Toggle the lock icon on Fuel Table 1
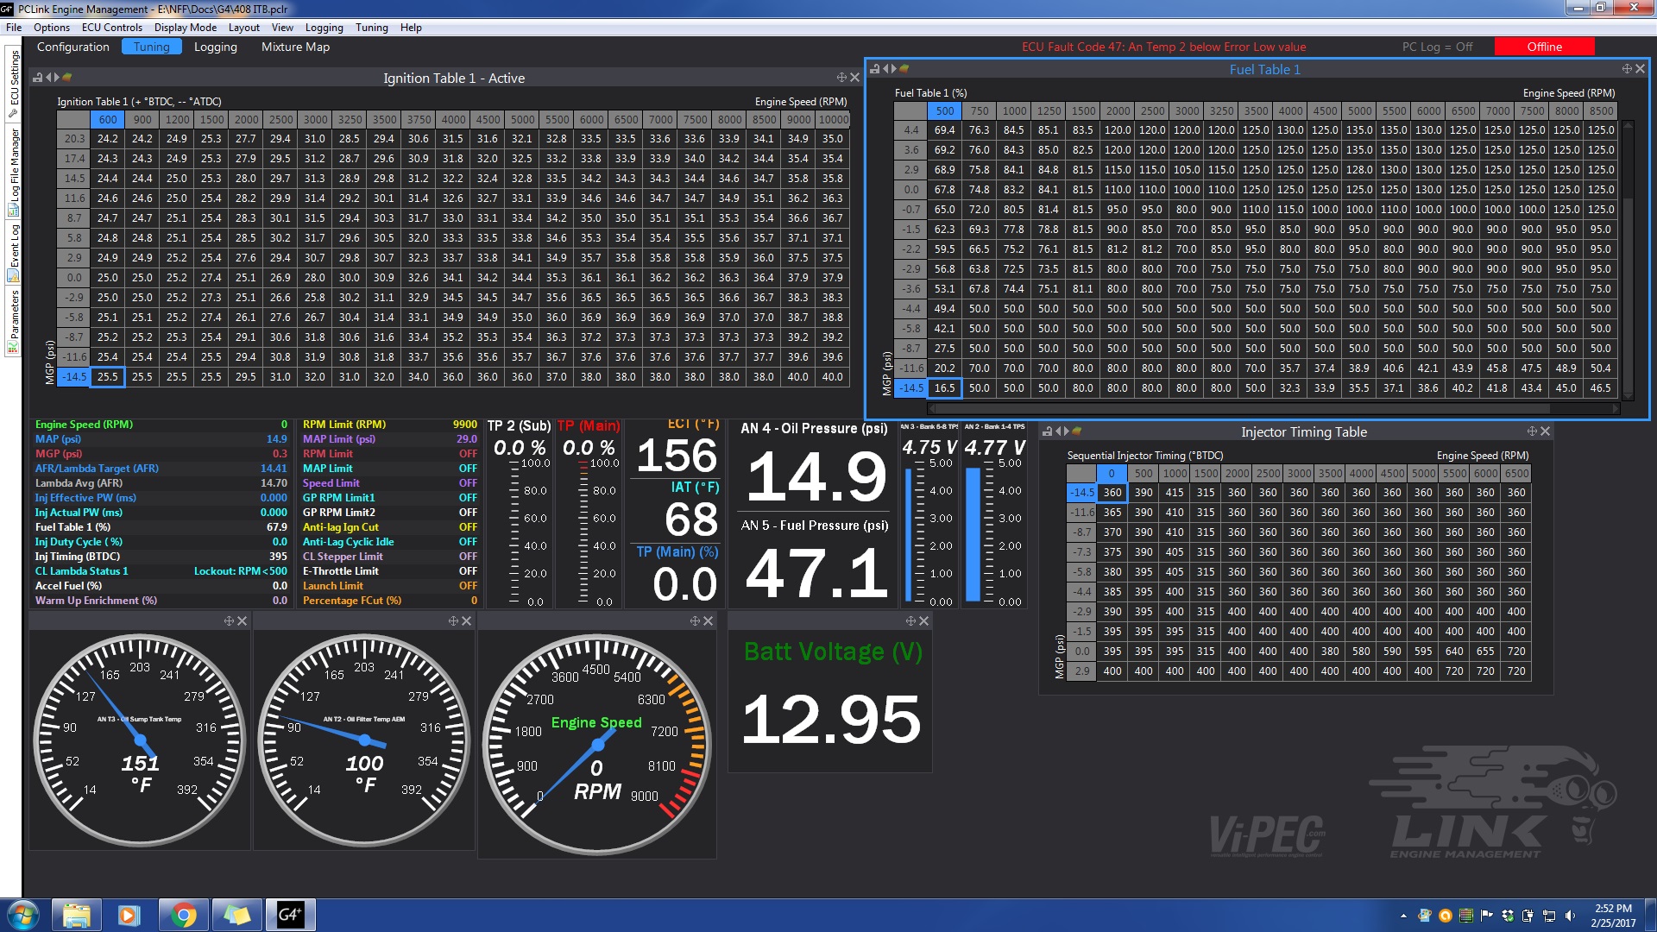This screenshot has height=932, width=1657. click(x=874, y=69)
